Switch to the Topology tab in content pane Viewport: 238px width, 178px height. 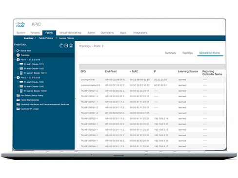pyautogui.click(x=188, y=53)
